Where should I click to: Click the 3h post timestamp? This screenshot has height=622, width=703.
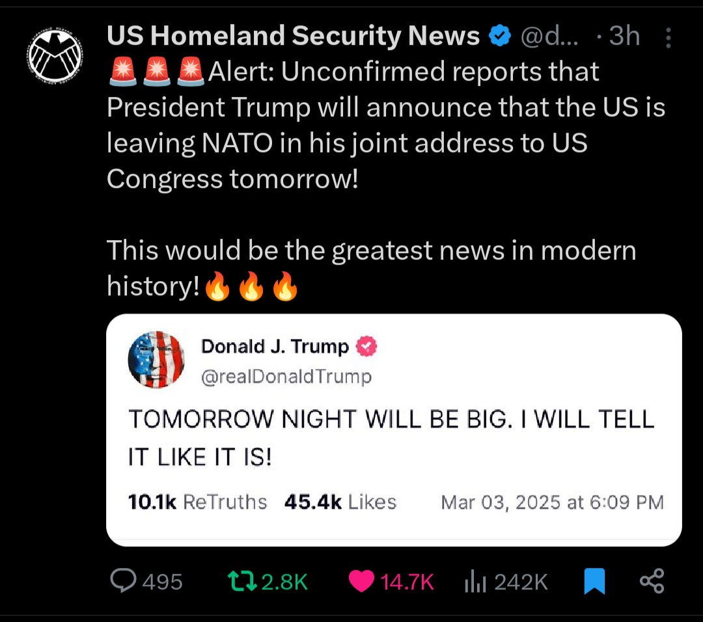click(x=624, y=37)
